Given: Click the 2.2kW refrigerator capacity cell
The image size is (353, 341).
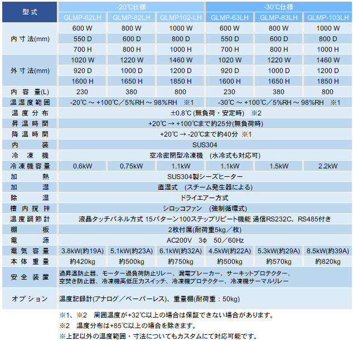Looking at the screenshot, I should click(x=327, y=166).
